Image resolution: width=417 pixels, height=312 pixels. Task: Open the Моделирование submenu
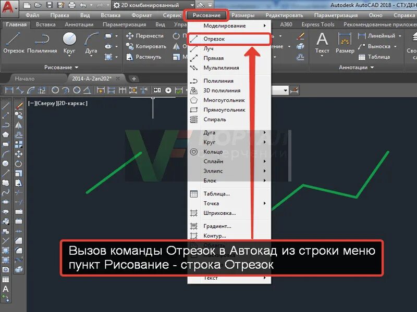229,25
